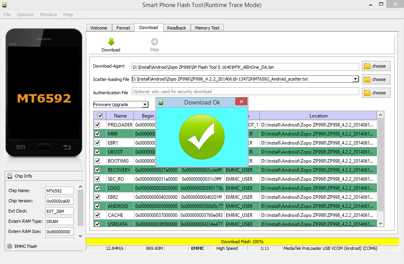Uncheck the EBR2 row checkbox
Image resolution: width=404 pixels, height=264 pixels.
98,197
